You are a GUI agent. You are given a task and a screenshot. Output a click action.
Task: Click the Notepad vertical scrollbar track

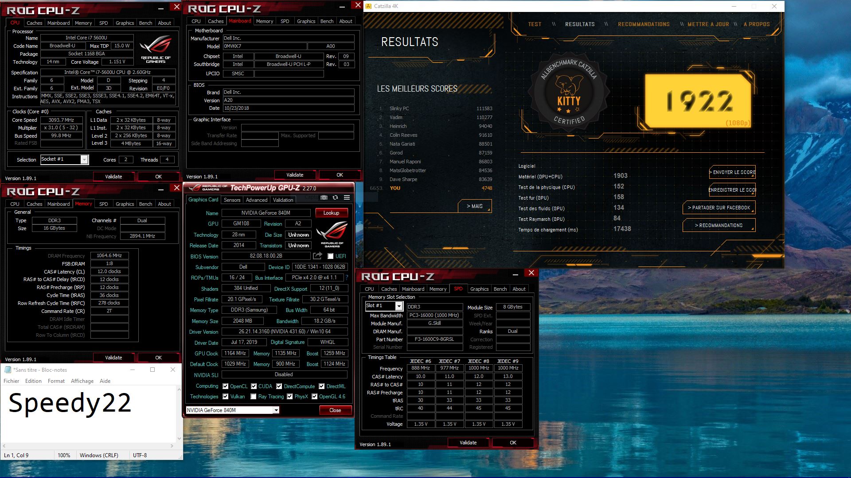[179, 414]
